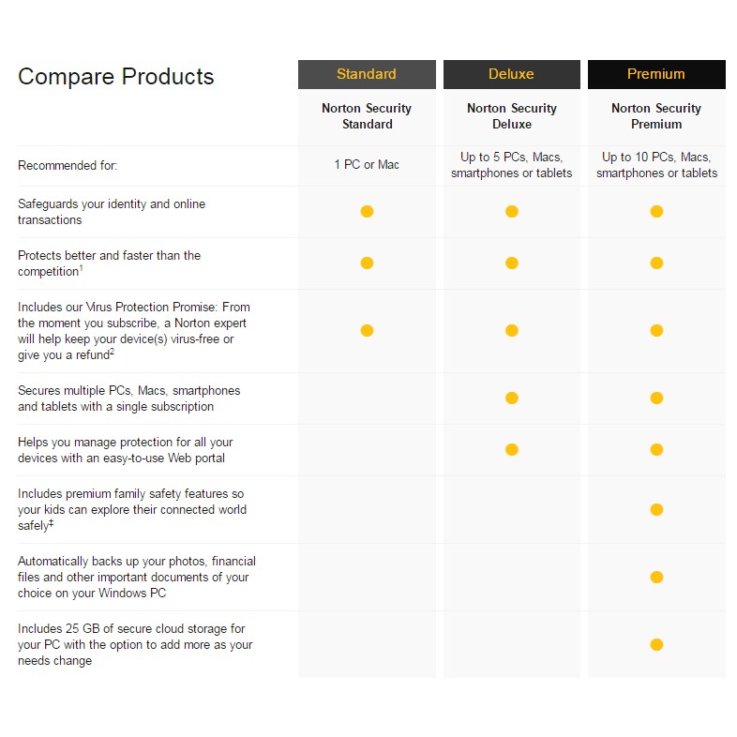This screenshot has width=737, height=737.
Task: Click Deluxe's yellow dot for identity safeguards
Action: [512, 211]
